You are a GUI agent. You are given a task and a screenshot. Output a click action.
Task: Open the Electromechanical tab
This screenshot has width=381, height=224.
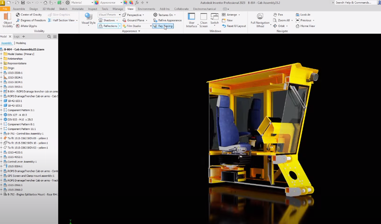tap(204, 9)
